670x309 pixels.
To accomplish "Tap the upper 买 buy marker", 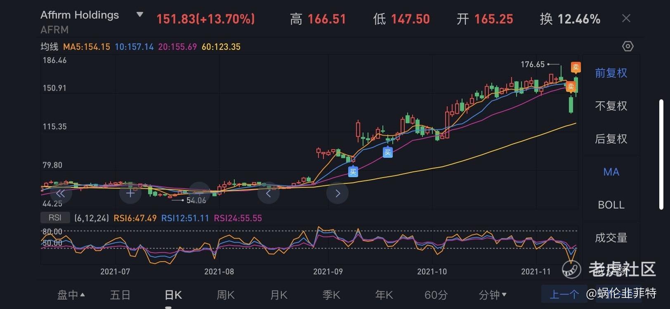I will tap(387, 152).
